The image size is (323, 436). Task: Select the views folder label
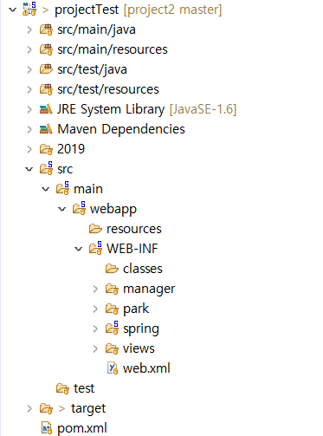pos(139,348)
